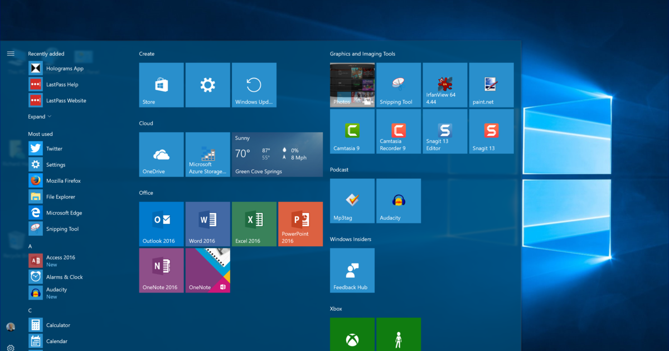Open the Audacity tile under Podcast
Screen dimensions: 669x351
(x=399, y=201)
